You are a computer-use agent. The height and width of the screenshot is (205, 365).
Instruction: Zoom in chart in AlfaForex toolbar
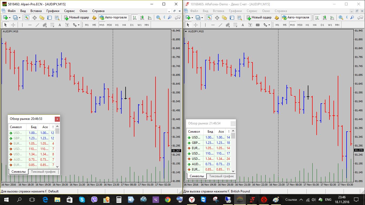(341, 17)
